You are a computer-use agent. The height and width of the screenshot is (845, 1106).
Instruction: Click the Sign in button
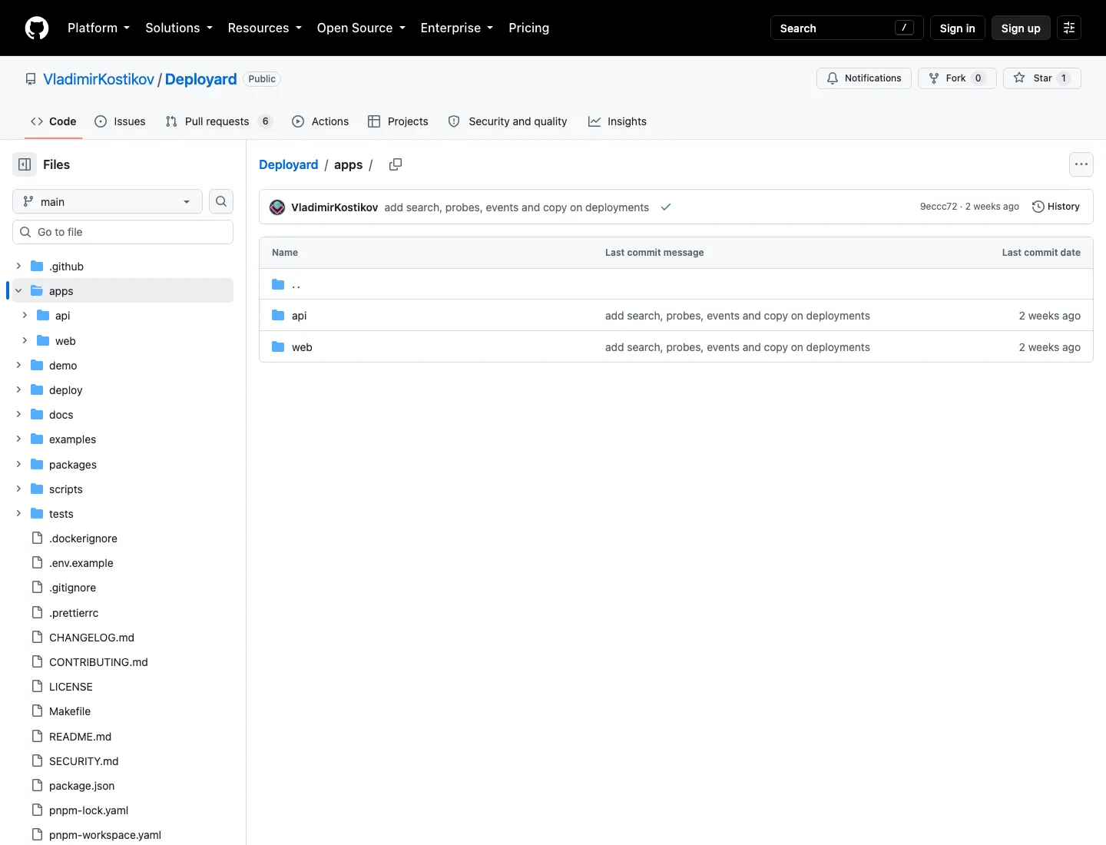pyautogui.click(x=957, y=28)
